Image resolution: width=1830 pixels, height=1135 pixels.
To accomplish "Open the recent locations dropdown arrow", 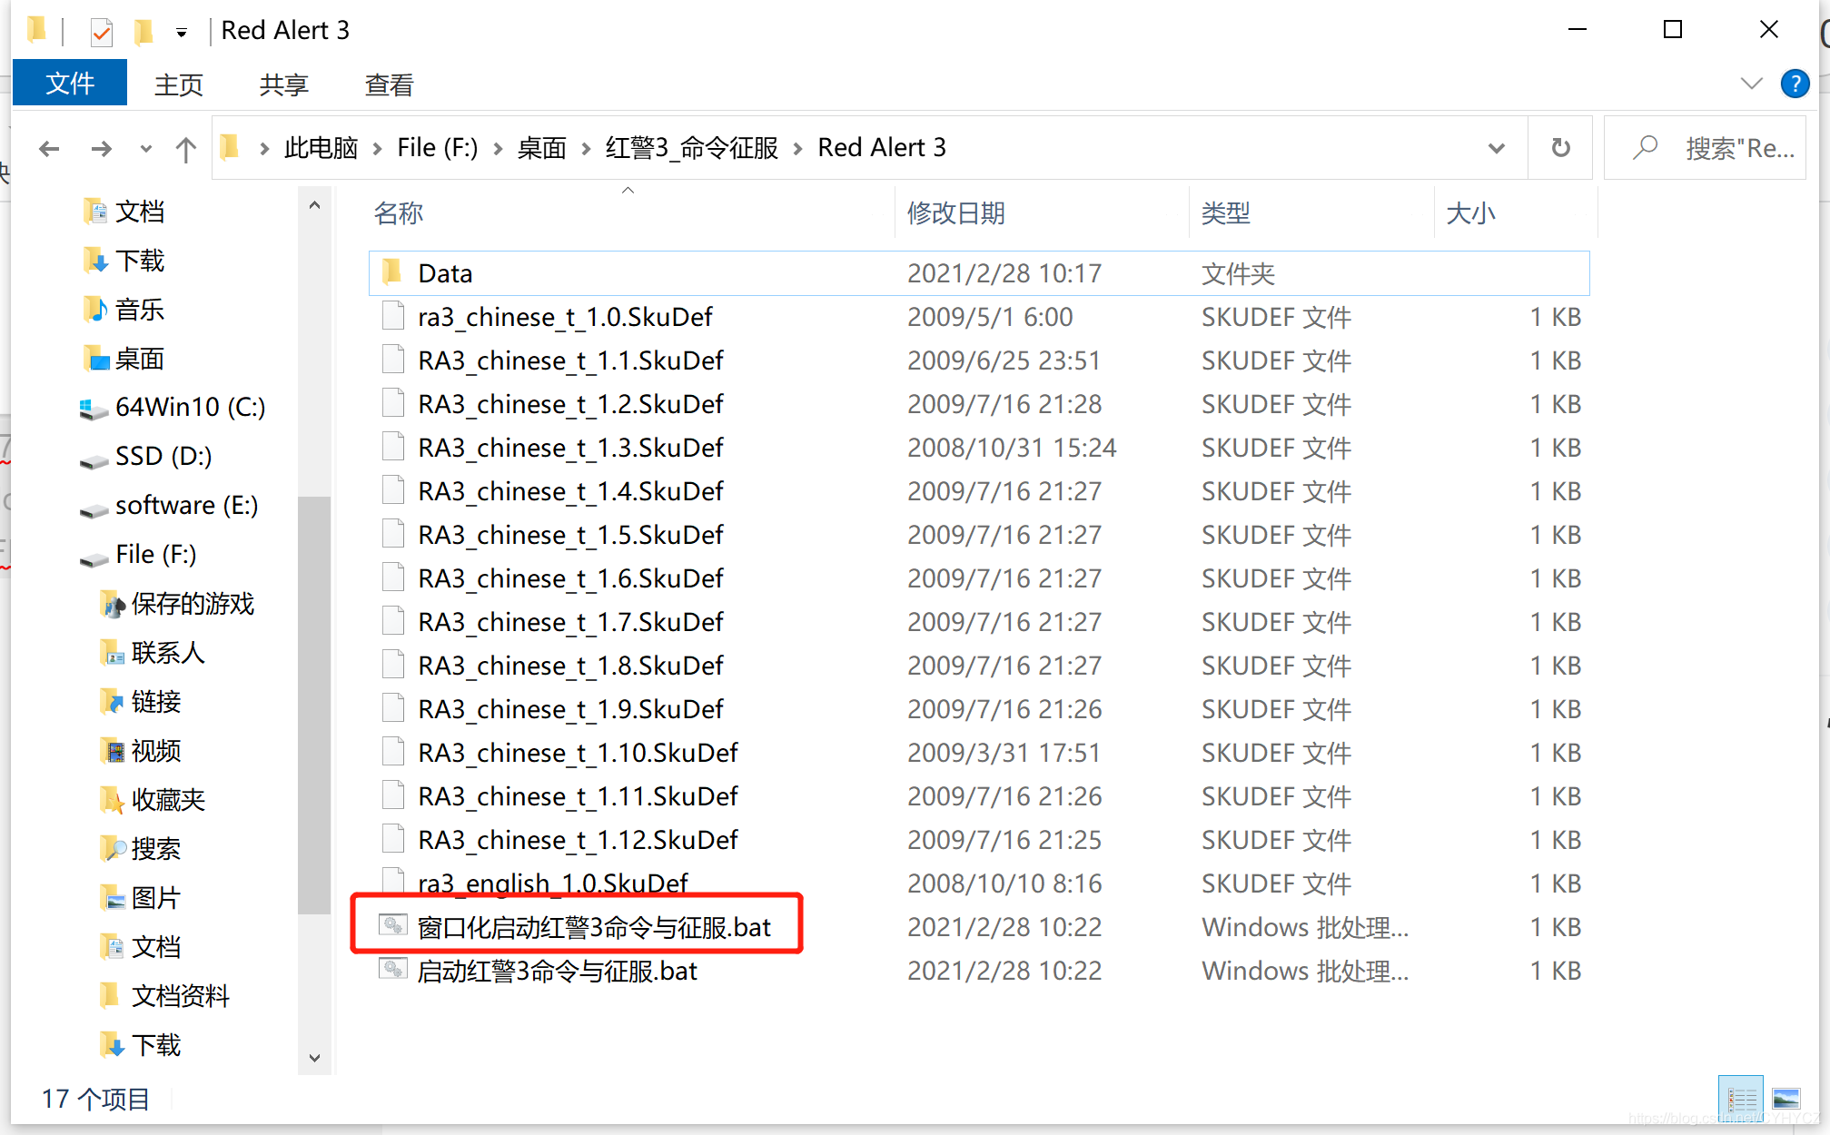I will pos(145,149).
